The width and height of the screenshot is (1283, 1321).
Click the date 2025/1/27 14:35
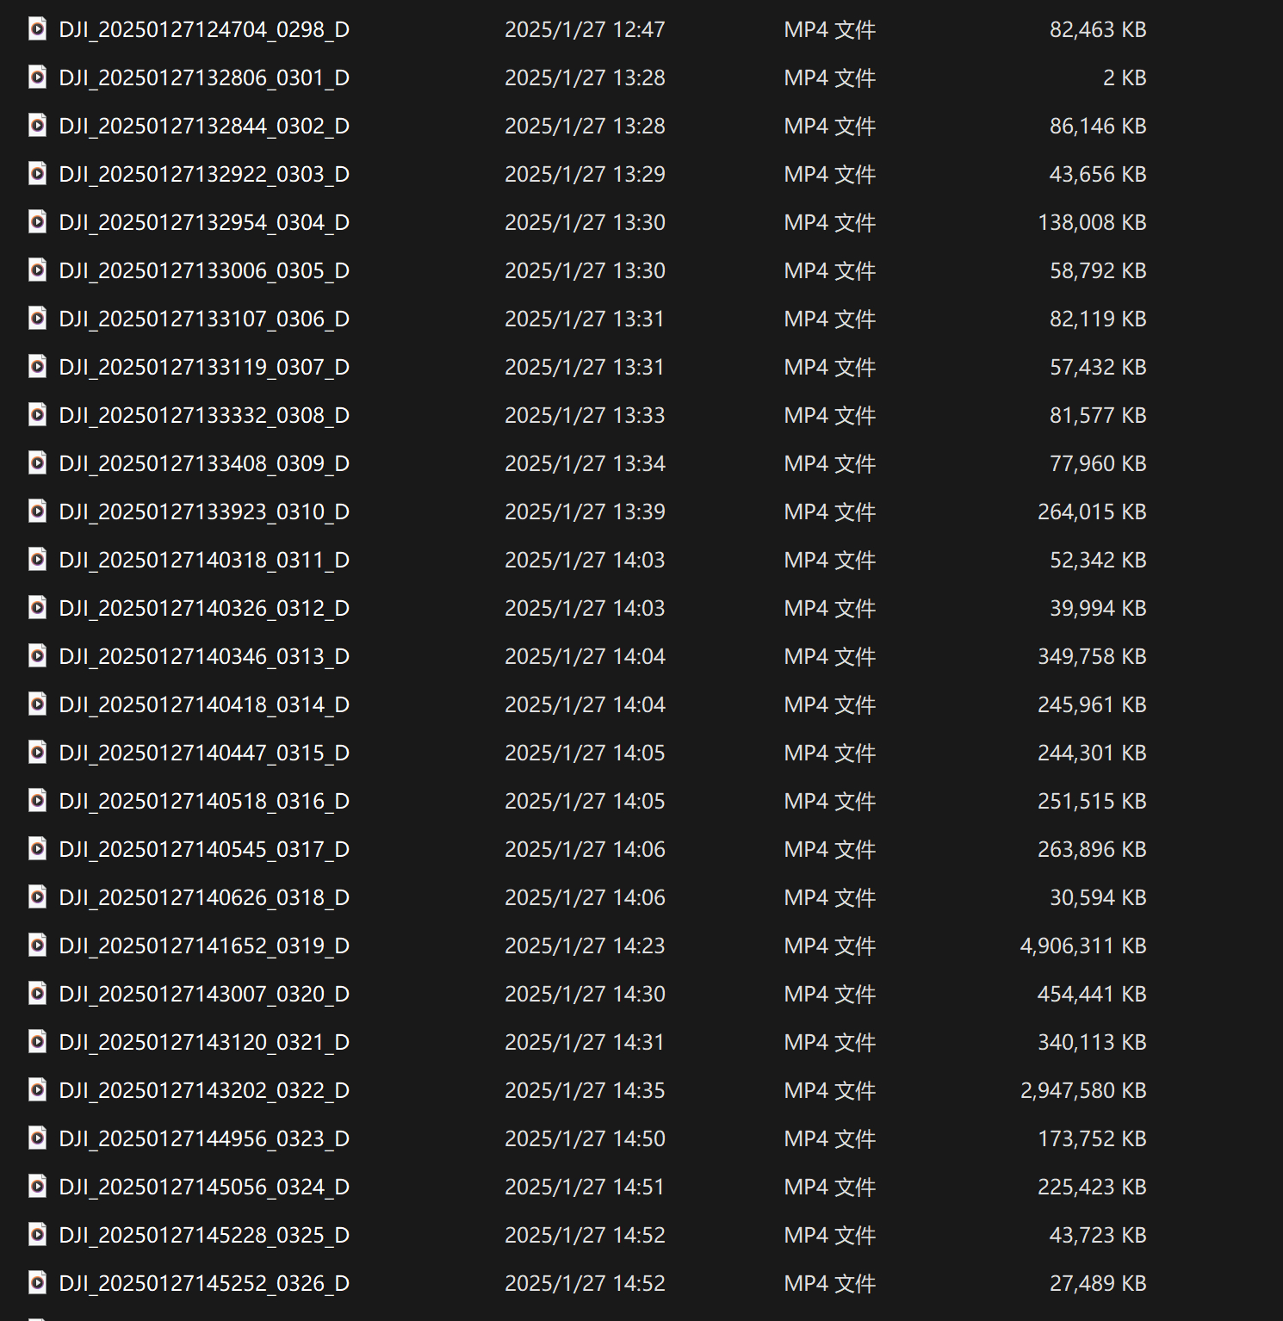pos(585,1091)
